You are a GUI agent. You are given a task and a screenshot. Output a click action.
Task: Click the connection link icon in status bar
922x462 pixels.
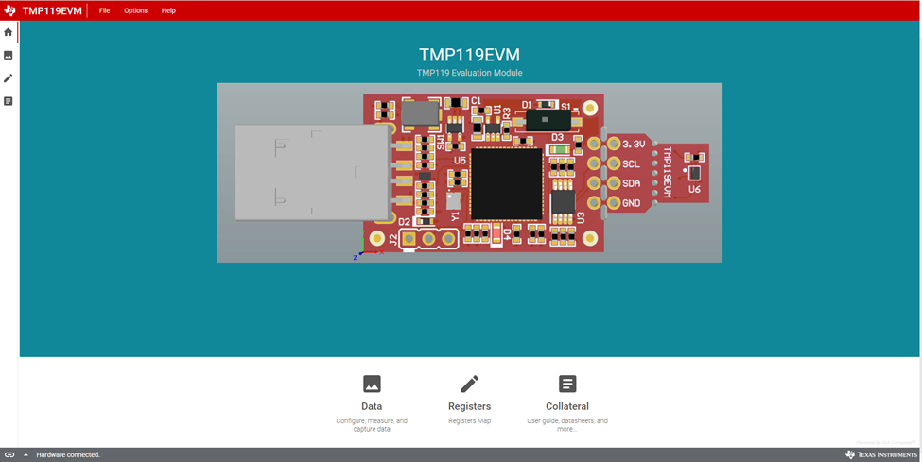9,454
